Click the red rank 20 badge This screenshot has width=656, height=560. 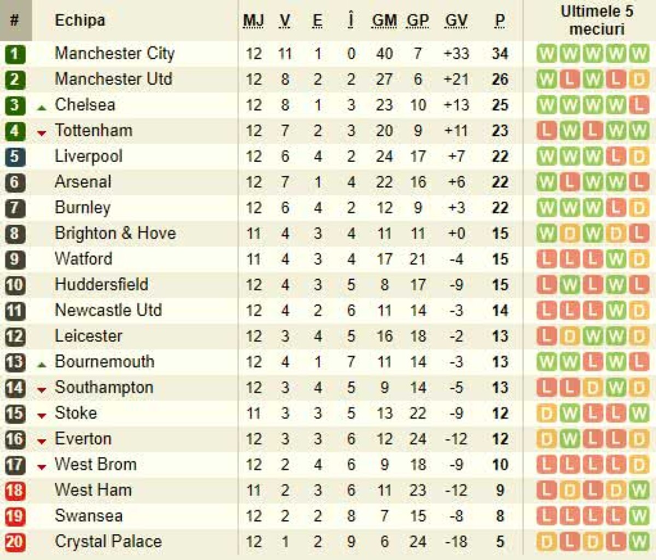pos(15,541)
